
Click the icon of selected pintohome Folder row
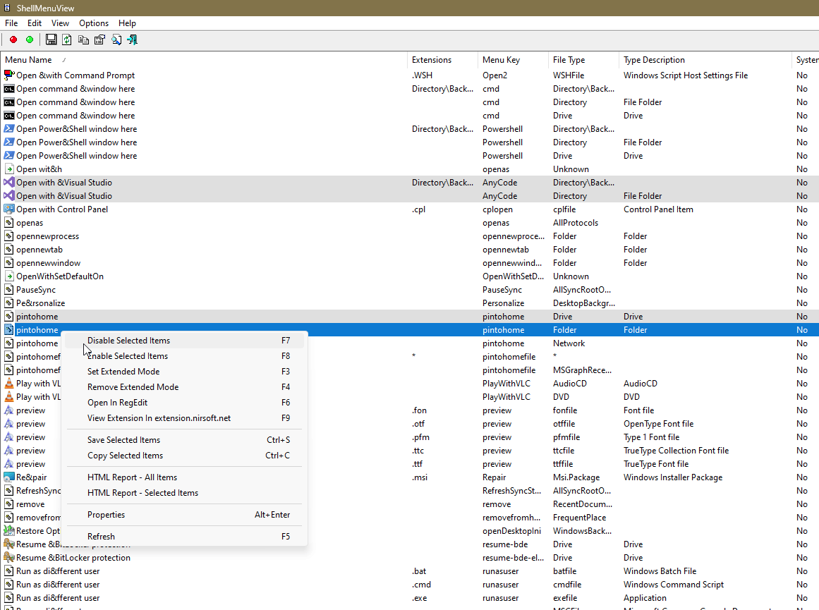(9, 330)
